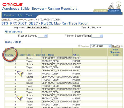Open the 1-25 of 1000 range dropdown
The width and height of the screenshot is (124, 108).
(101, 46)
